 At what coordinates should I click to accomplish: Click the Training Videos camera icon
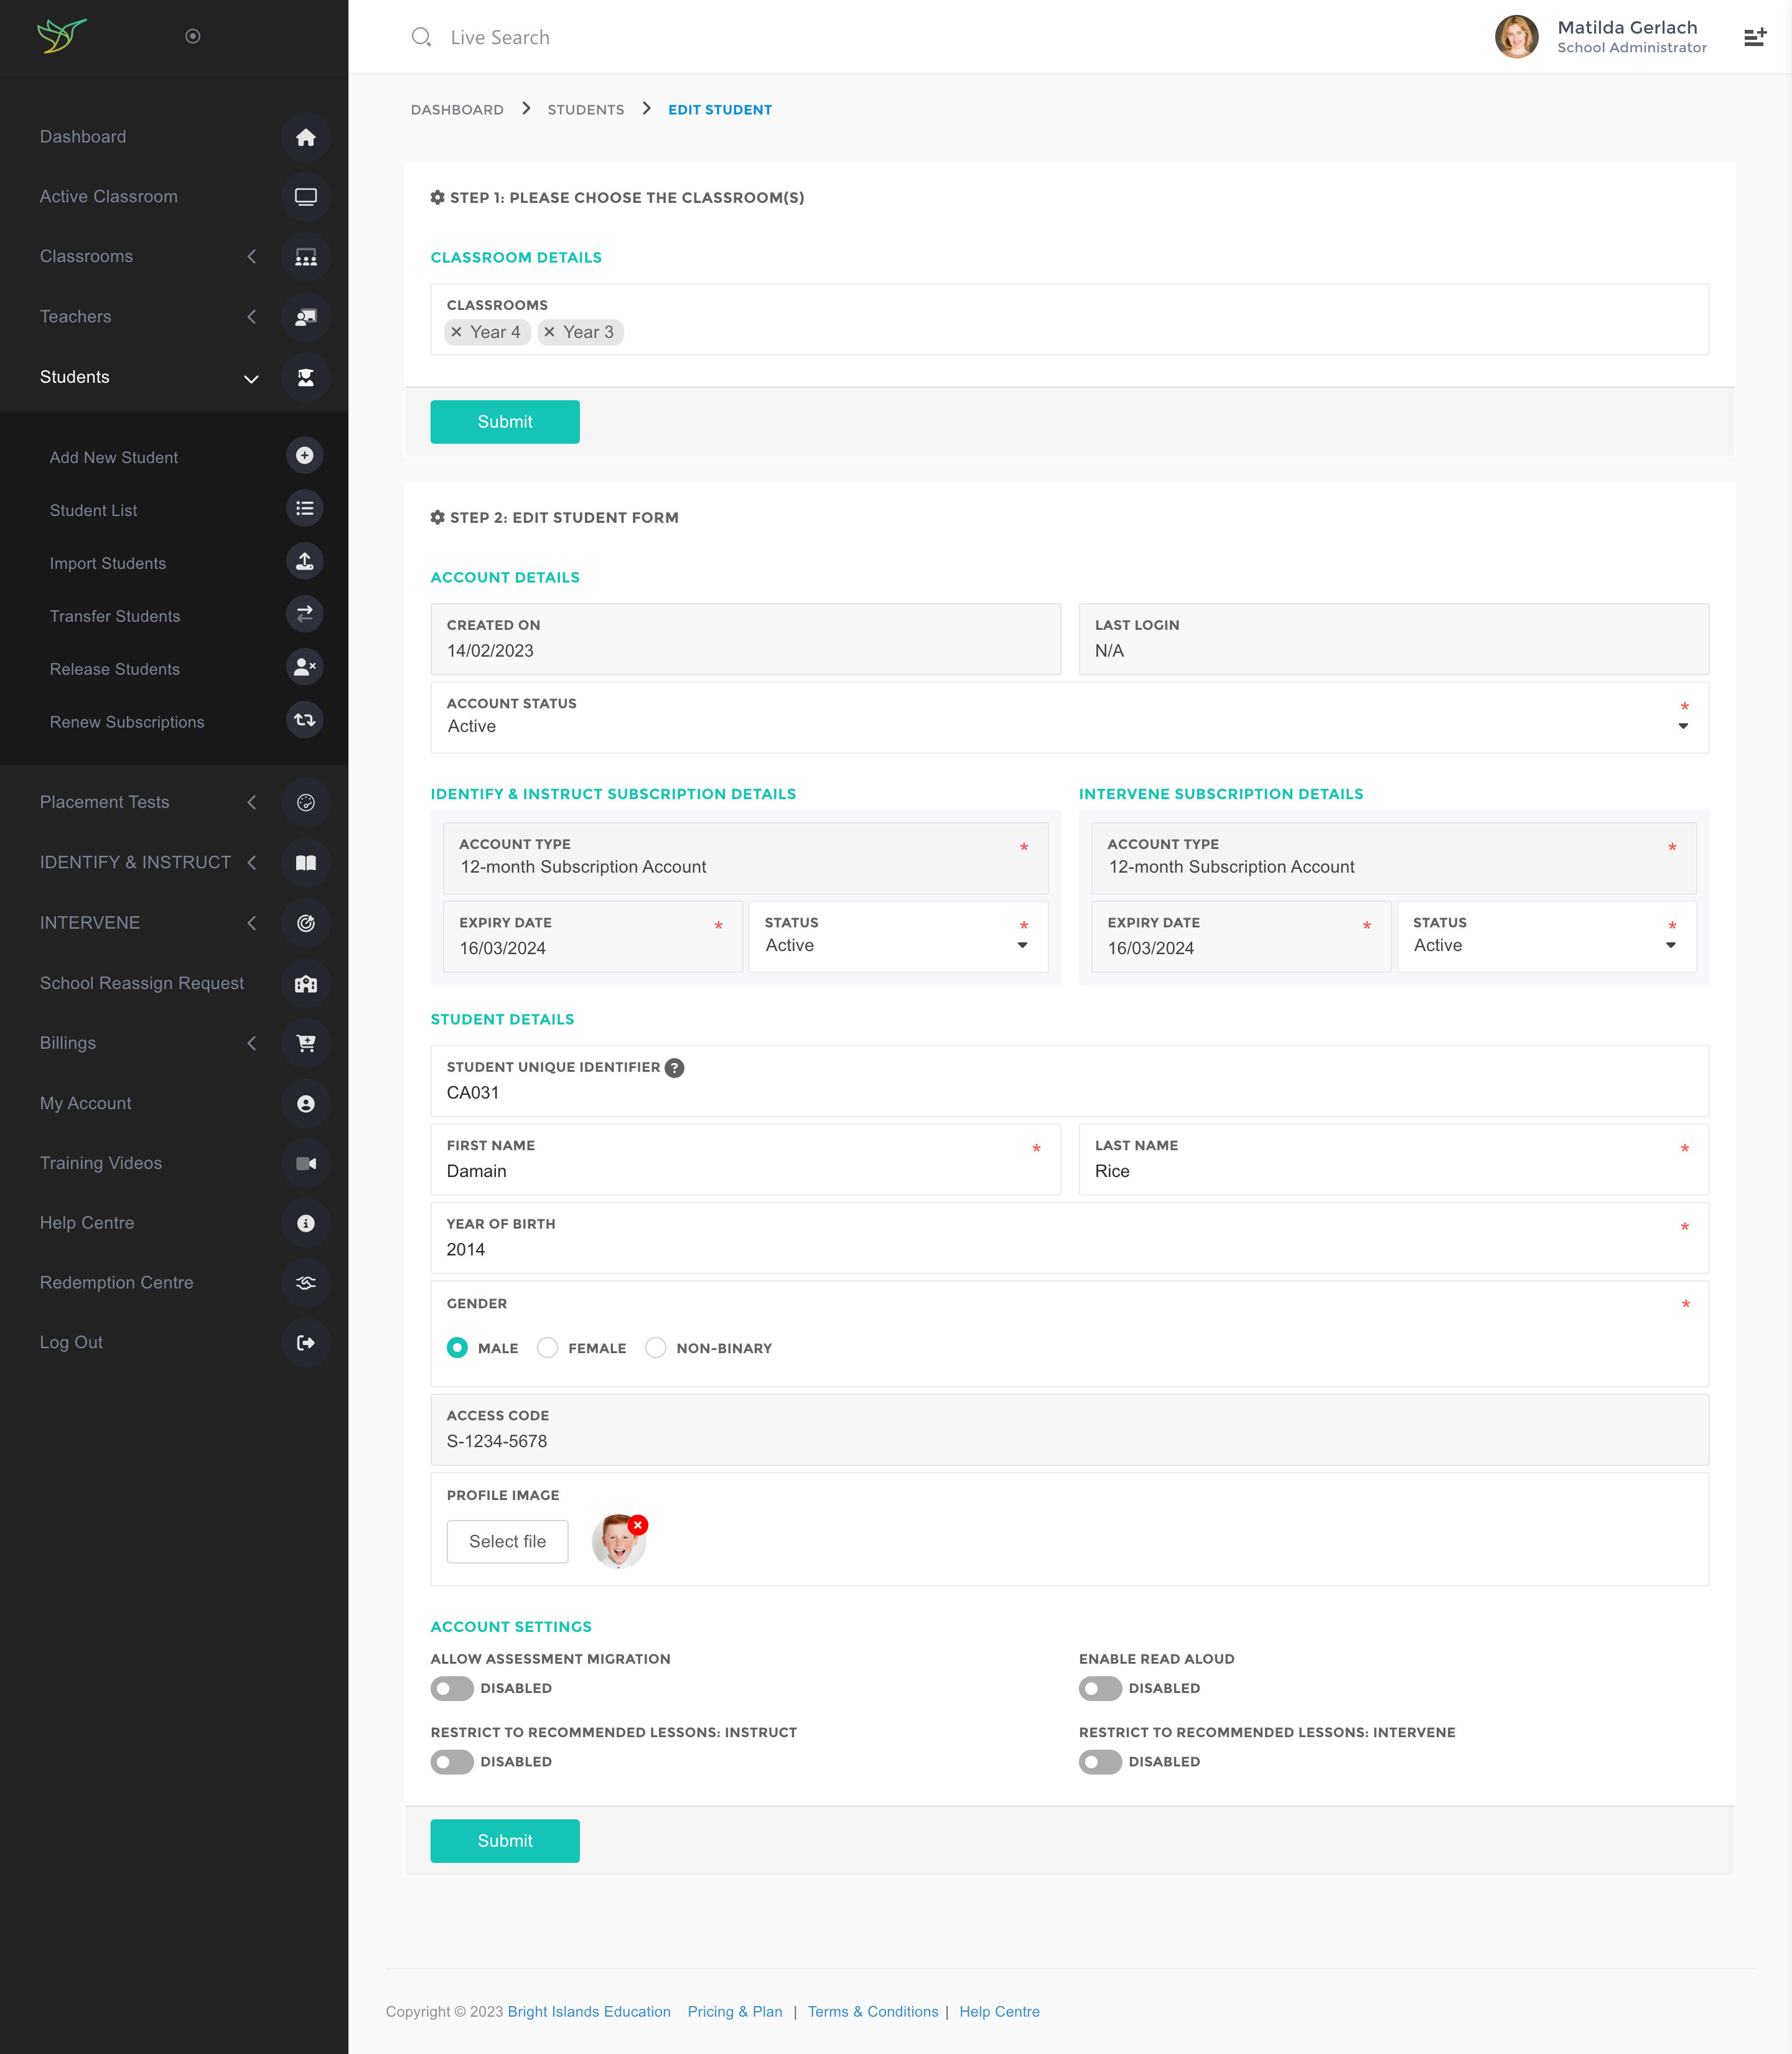305,1163
